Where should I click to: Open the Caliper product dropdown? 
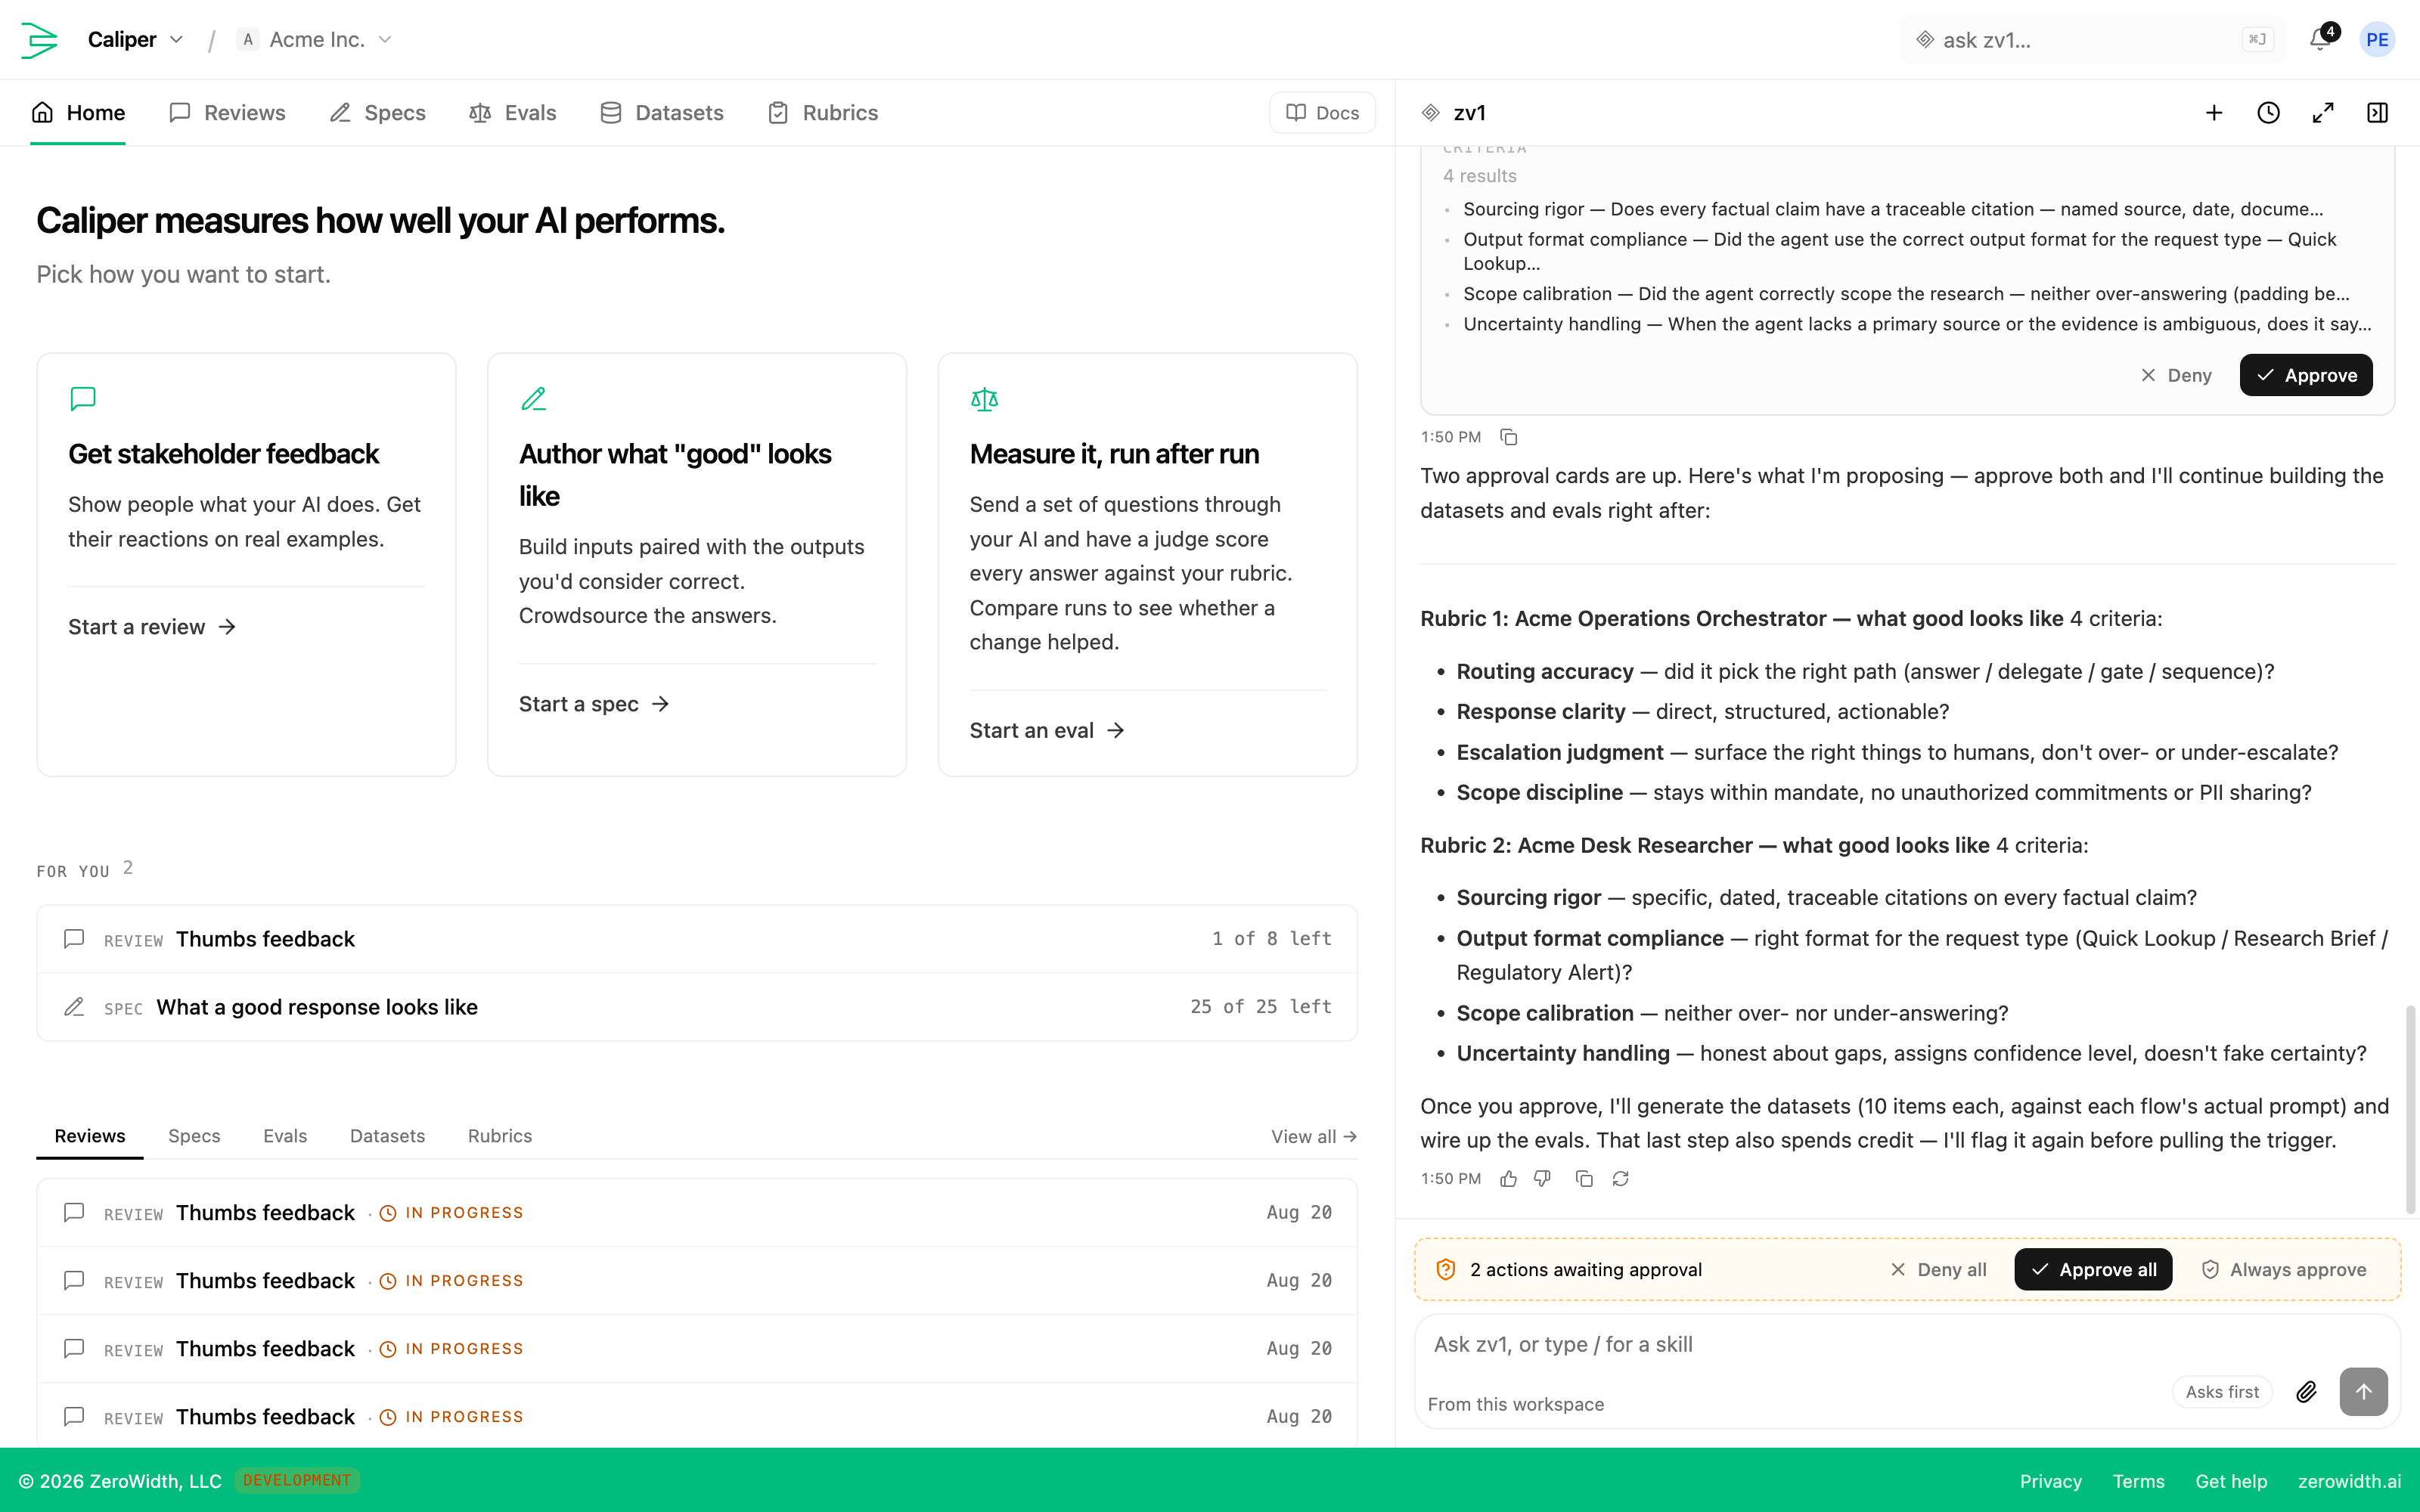tap(135, 40)
